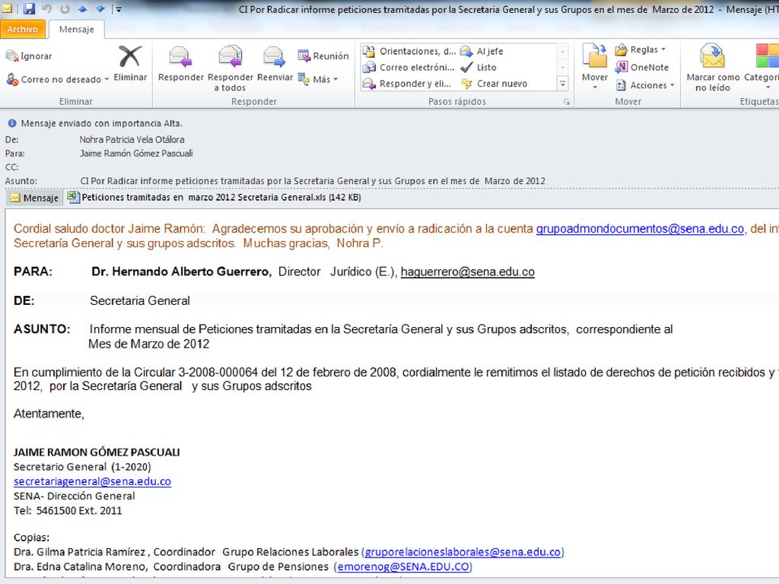
Task: Click sender Nohra Patricia Vela Otálora
Action: click(132, 140)
